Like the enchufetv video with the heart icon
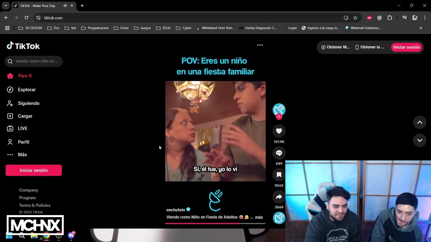Image resolution: width=431 pixels, height=242 pixels. 279,131
